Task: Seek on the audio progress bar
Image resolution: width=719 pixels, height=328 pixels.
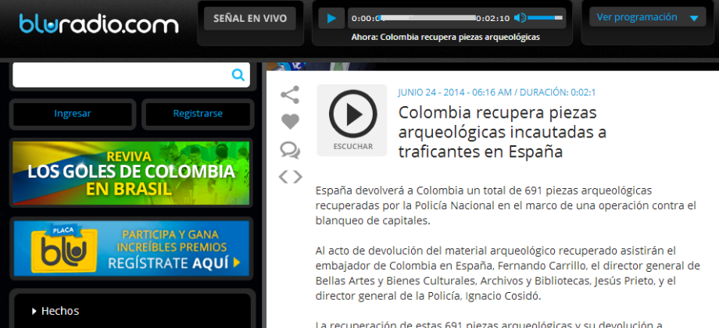Action: pyautogui.click(x=427, y=18)
